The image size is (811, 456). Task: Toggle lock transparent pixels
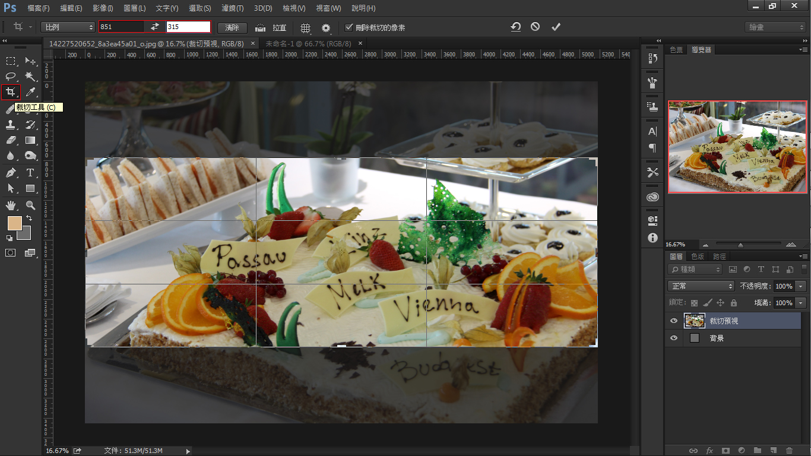tap(694, 303)
